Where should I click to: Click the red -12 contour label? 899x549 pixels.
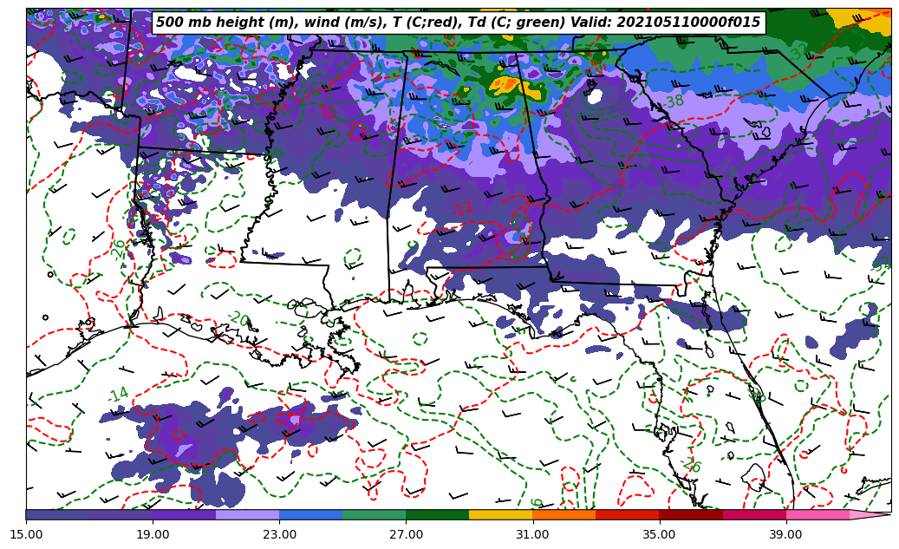462,208
